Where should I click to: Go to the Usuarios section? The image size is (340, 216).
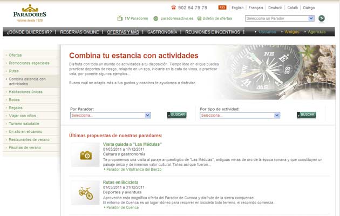tap(267, 32)
